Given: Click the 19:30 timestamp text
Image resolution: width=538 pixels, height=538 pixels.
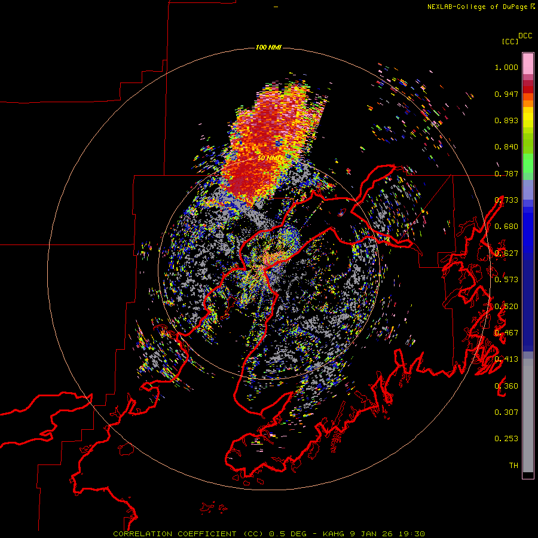Looking at the screenshot, I should (x=412, y=534).
